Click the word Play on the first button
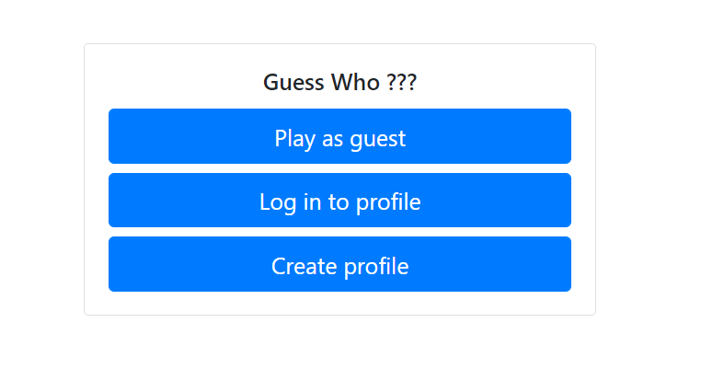Screen dimensions: 701x380 [x=294, y=139]
